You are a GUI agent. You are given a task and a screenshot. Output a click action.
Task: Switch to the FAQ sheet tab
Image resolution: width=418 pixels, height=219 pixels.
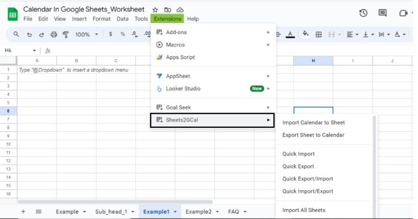click(x=233, y=212)
